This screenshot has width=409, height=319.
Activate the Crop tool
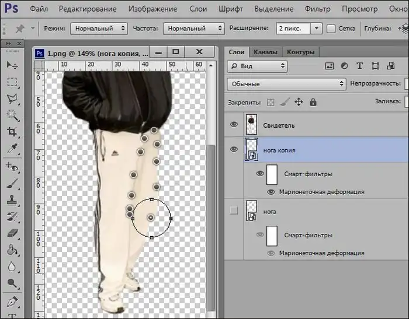click(12, 132)
